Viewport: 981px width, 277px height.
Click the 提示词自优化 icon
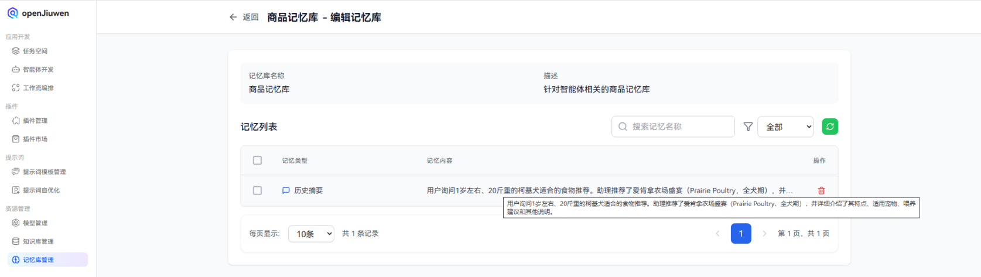[16, 190]
